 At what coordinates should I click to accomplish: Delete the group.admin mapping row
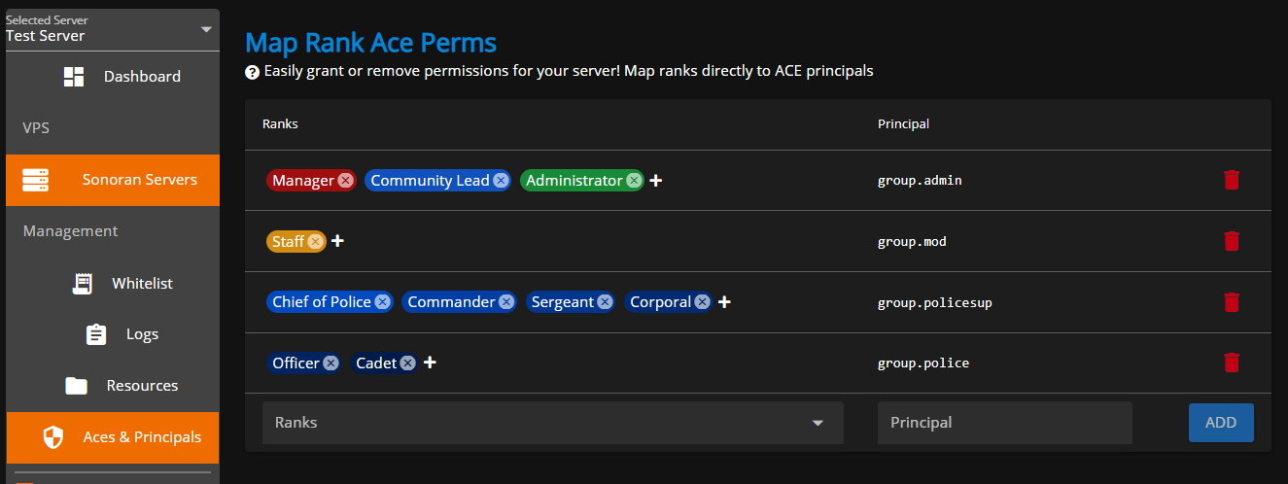1232,180
